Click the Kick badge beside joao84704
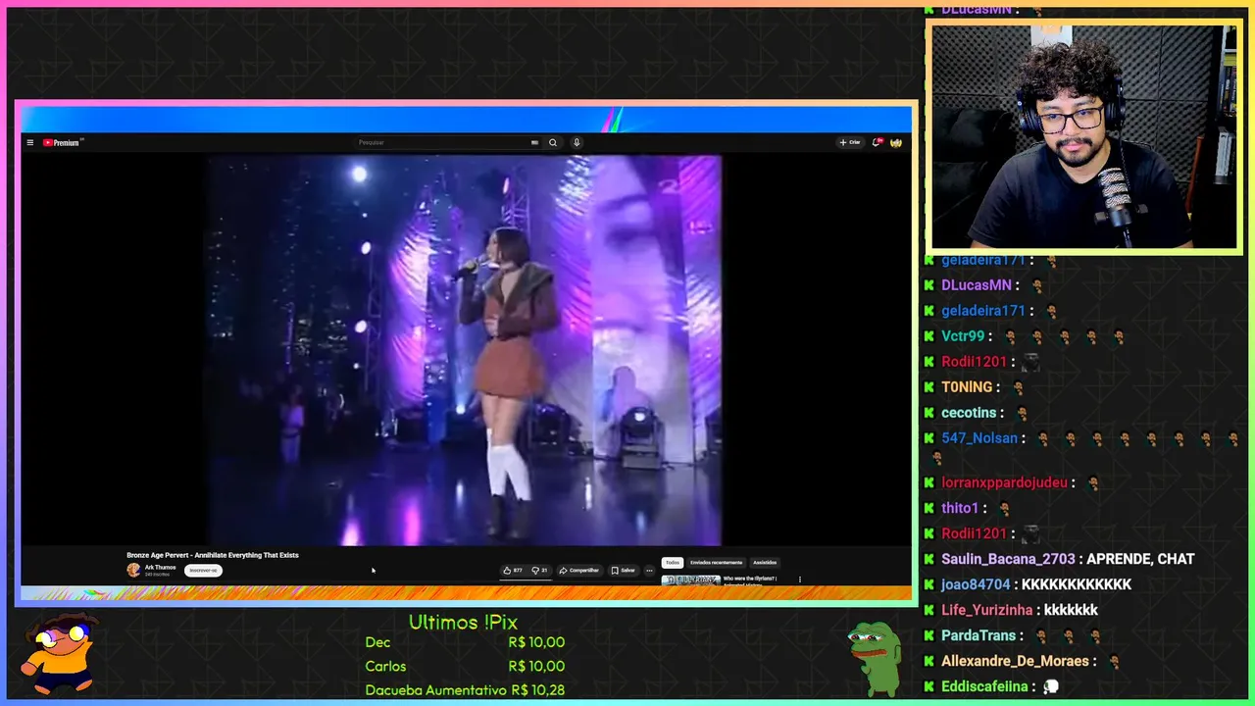Viewport: 1255px width, 706px height. (x=929, y=584)
